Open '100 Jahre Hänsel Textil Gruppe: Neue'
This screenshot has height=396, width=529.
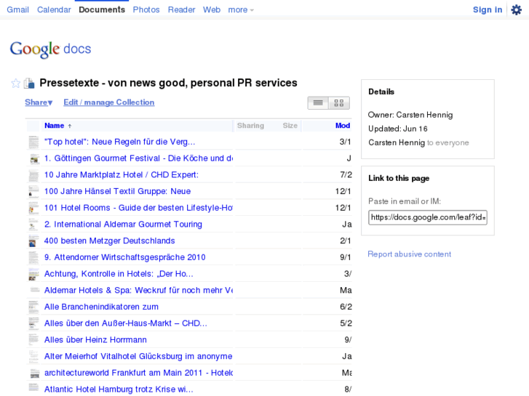pos(117,191)
